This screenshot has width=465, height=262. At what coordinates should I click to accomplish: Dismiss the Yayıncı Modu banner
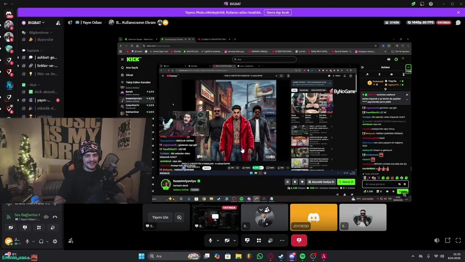pyautogui.click(x=458, y=12)
